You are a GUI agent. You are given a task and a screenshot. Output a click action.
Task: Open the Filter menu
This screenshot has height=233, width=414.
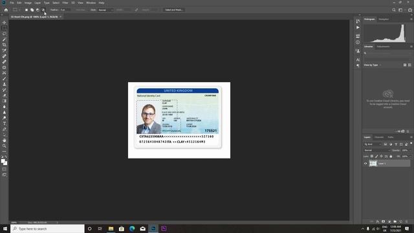click(65, 3)
